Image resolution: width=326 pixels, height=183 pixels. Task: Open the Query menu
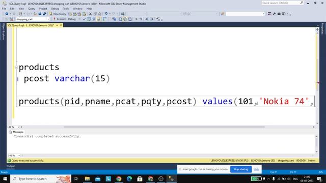[x=32, y=9]
